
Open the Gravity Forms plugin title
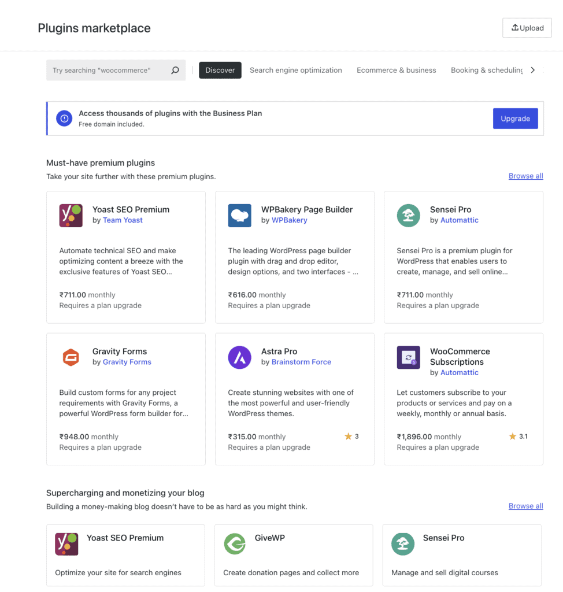coord(119,351)
